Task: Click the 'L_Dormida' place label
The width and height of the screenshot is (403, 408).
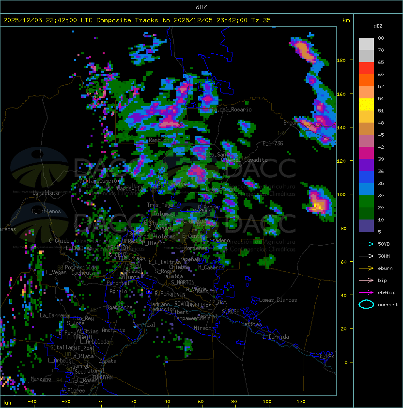Action: pos(276,337)
